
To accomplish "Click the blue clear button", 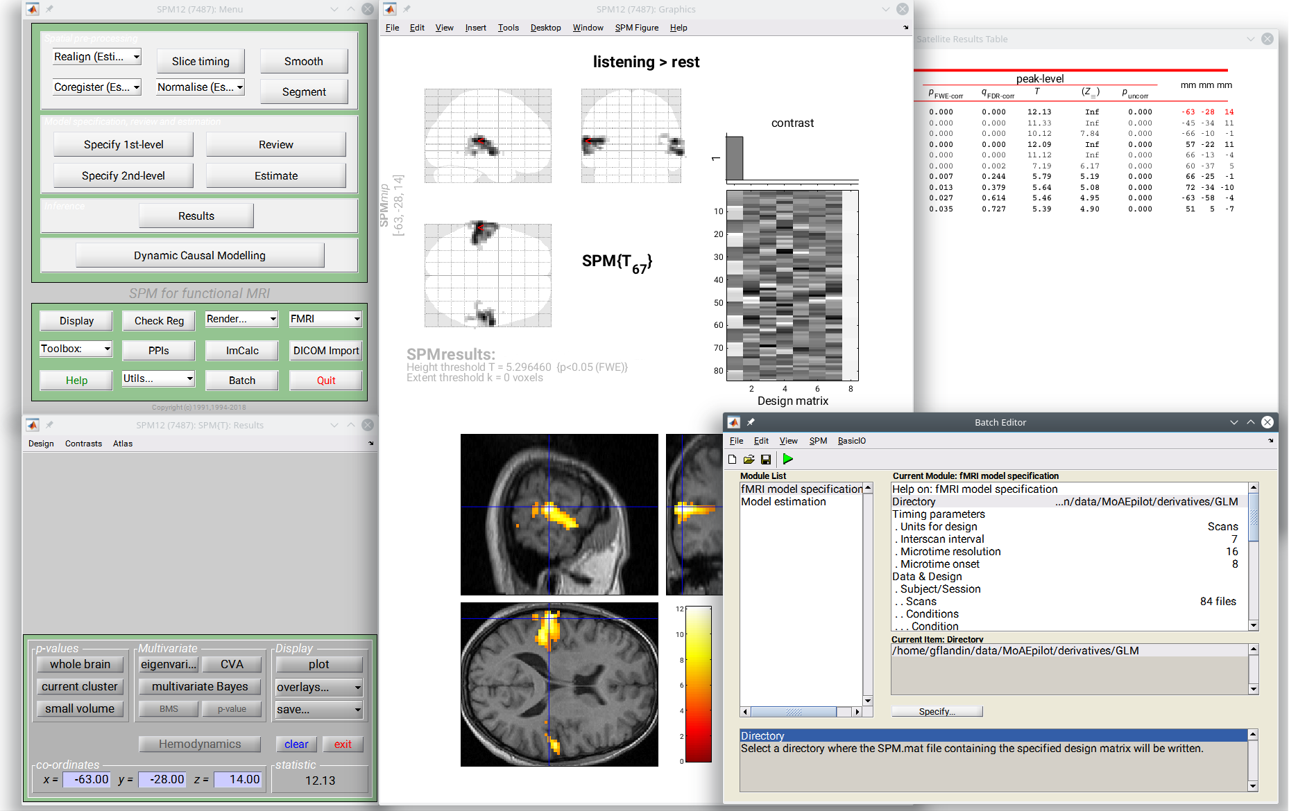I will click(x=296, y=744).
